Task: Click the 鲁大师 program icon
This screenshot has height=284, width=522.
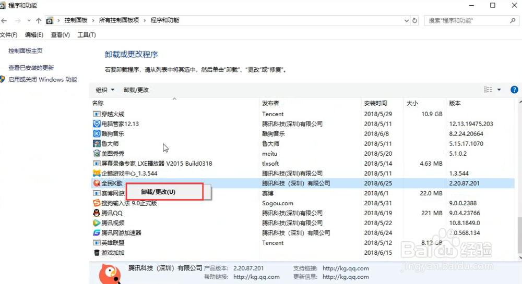Action: [x=97, y=143]
